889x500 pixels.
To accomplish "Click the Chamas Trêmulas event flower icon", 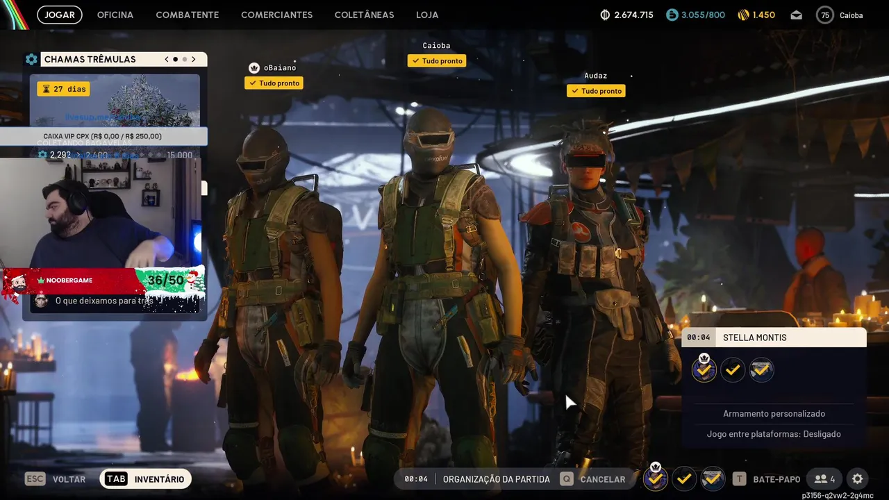I will 31,60.
